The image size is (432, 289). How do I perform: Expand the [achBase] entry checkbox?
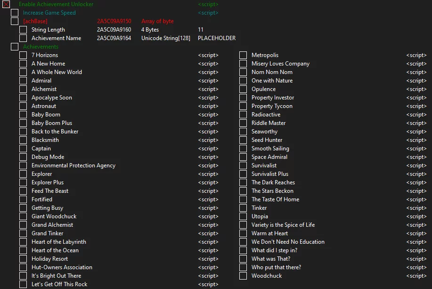[x=15, y=21]
